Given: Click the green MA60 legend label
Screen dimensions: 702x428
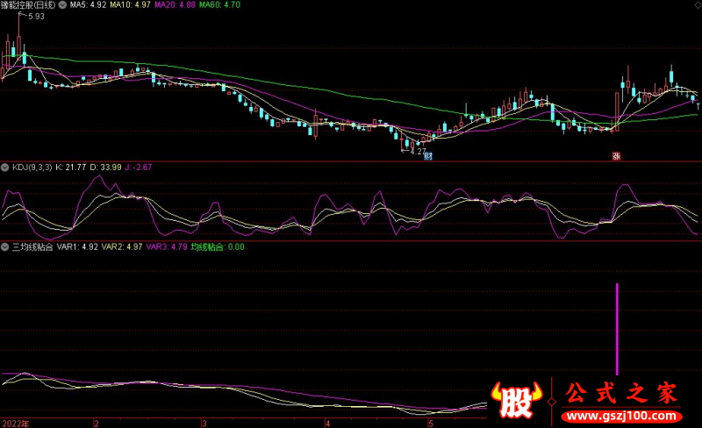Looking at the screenshot, I should 220,5.
